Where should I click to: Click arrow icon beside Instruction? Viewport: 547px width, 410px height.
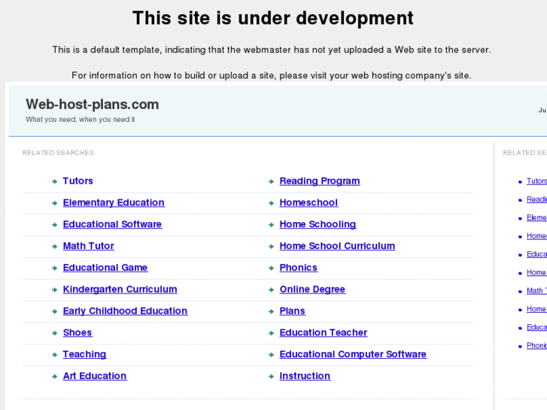271,376
